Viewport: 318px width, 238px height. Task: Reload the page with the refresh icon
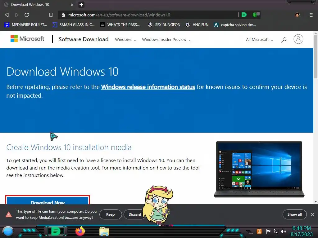pos(27,15)
